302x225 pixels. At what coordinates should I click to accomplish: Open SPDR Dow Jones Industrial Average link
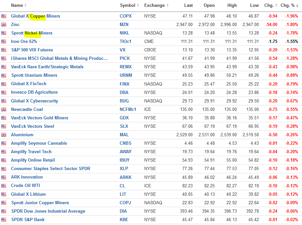pos(48,211)
